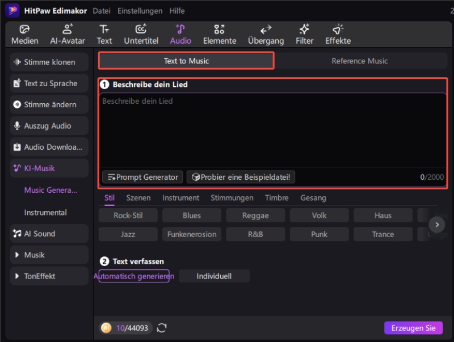Open the Untertitel captions icon
The height and width of the screenshot is (342, 454).
141,29
